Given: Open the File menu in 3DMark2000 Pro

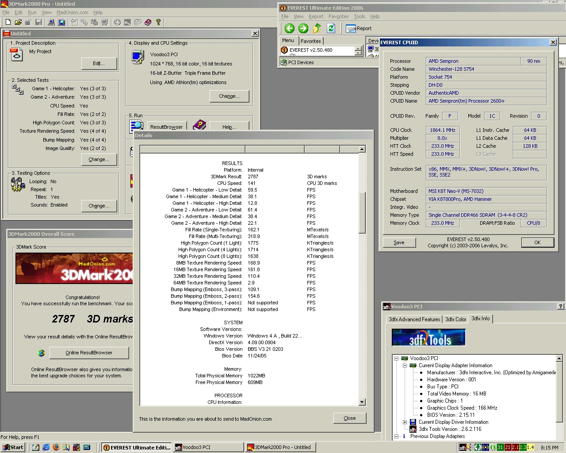Looking at the screenshot, I should [6, 12].
